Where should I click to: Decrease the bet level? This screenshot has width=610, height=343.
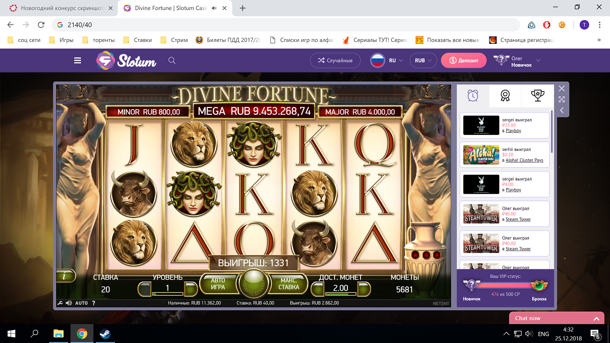coord(145,289)
